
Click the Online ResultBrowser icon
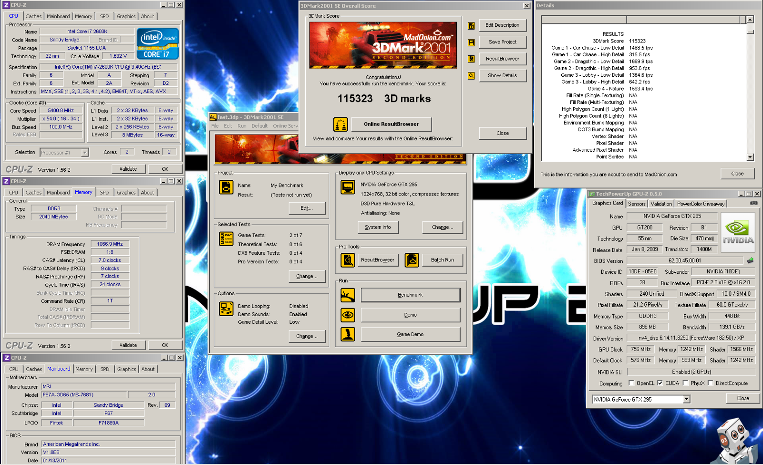pos(340,124)
